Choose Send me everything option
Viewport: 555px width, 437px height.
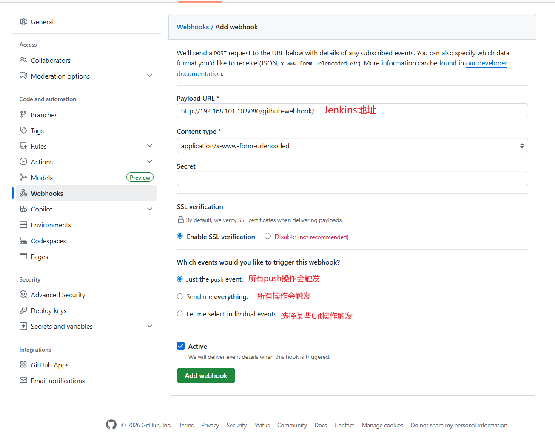pos(180,296)
